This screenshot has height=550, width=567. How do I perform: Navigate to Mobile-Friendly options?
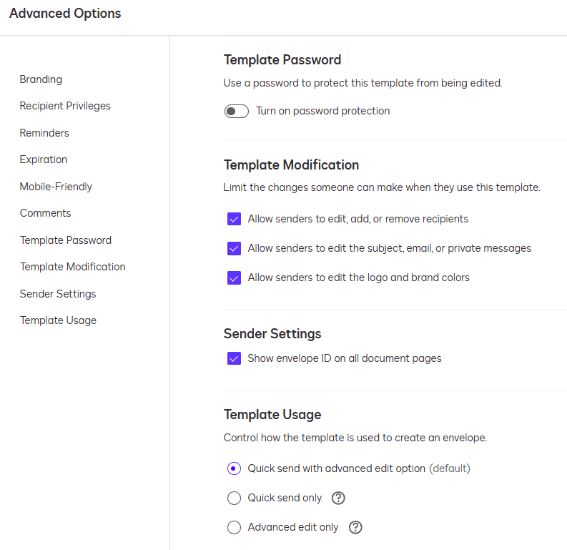click(x=56, y=187)
